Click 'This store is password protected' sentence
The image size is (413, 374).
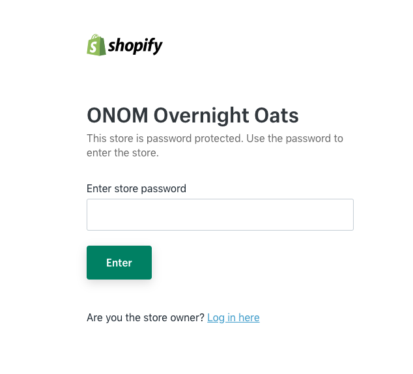pyautogui.click(x=165, y=139)
